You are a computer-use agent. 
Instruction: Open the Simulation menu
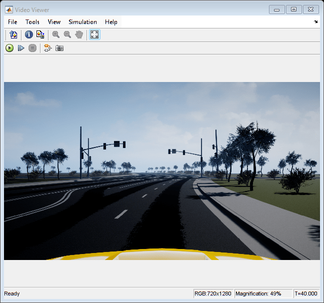[x=82, y=22]
